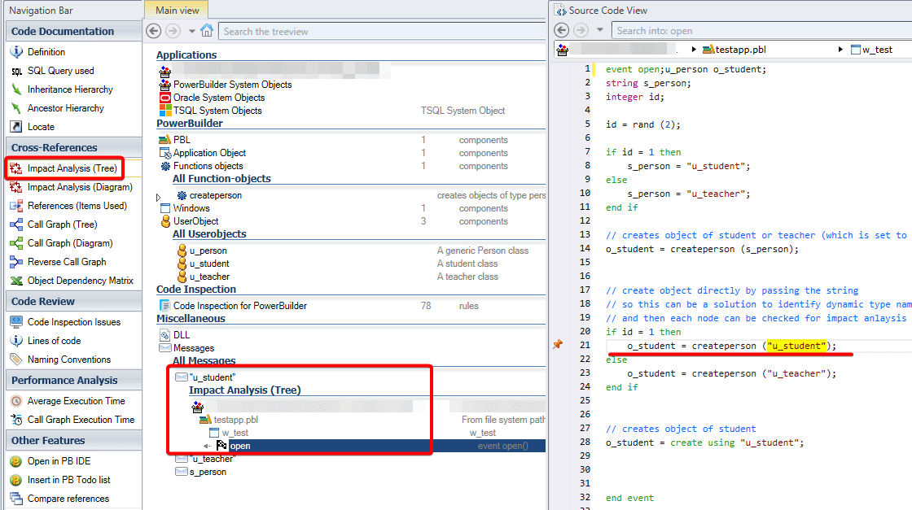Click Code Inspection Issues link
Viewport: 912px width, 510px height.
point(73,322)
